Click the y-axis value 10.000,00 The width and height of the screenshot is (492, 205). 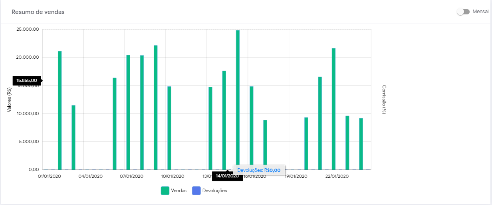(28, 113)
